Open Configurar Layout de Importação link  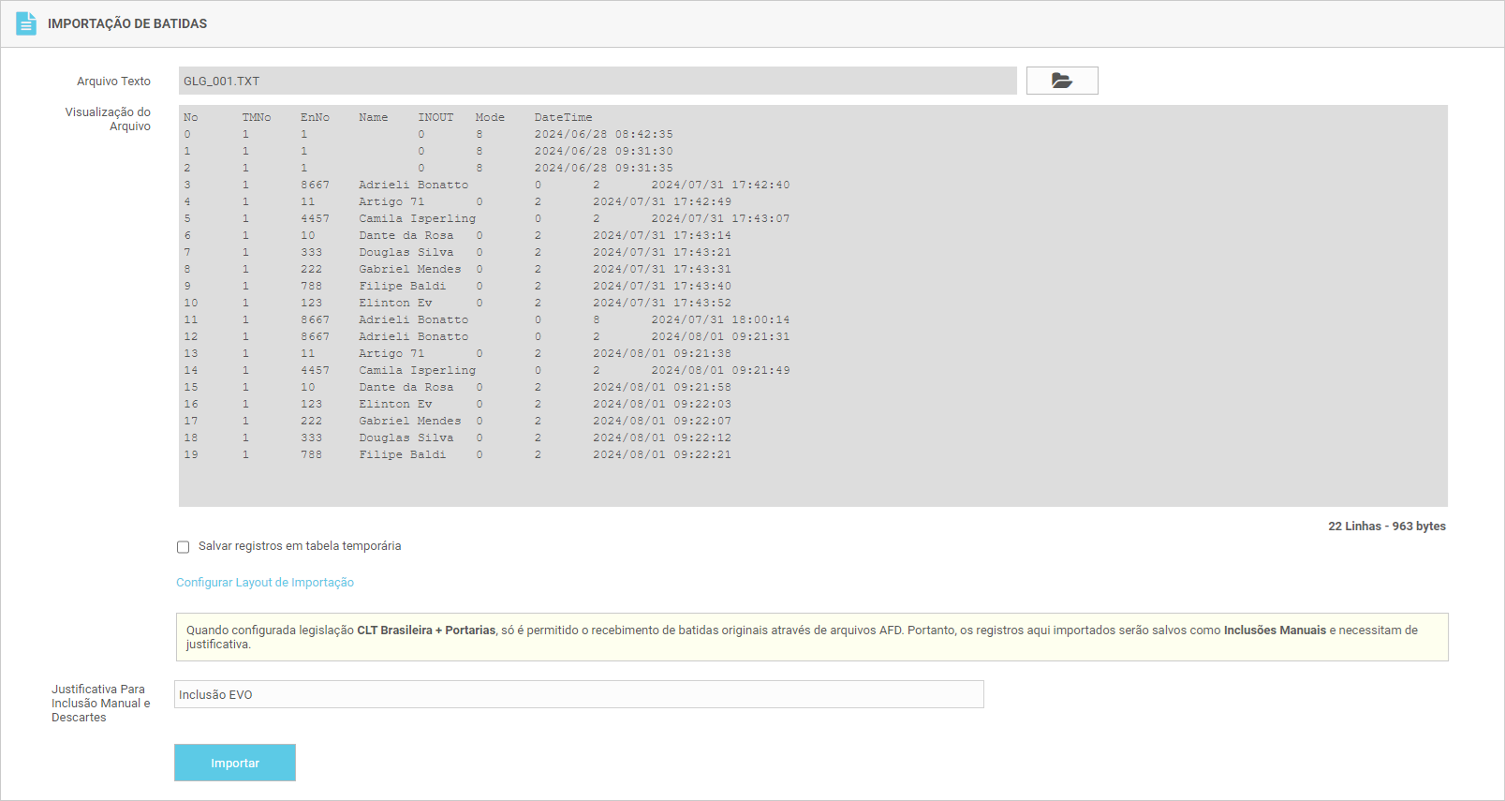(x=265, y=583)
